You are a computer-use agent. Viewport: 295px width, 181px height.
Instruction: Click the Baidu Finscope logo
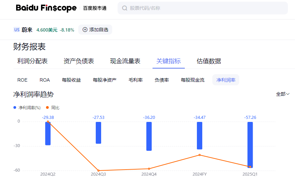(46, 8)
